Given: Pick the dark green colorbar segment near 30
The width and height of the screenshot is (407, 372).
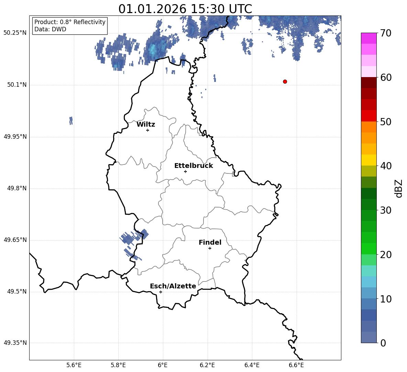Looking at the screenshot, I should 369,204.
